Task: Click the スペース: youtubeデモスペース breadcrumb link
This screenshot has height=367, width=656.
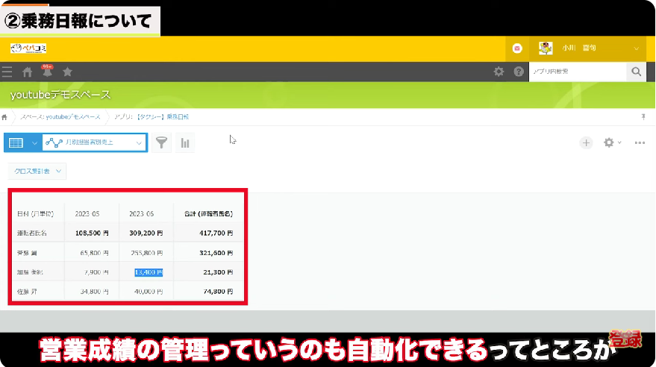Action: click(60, 117)
